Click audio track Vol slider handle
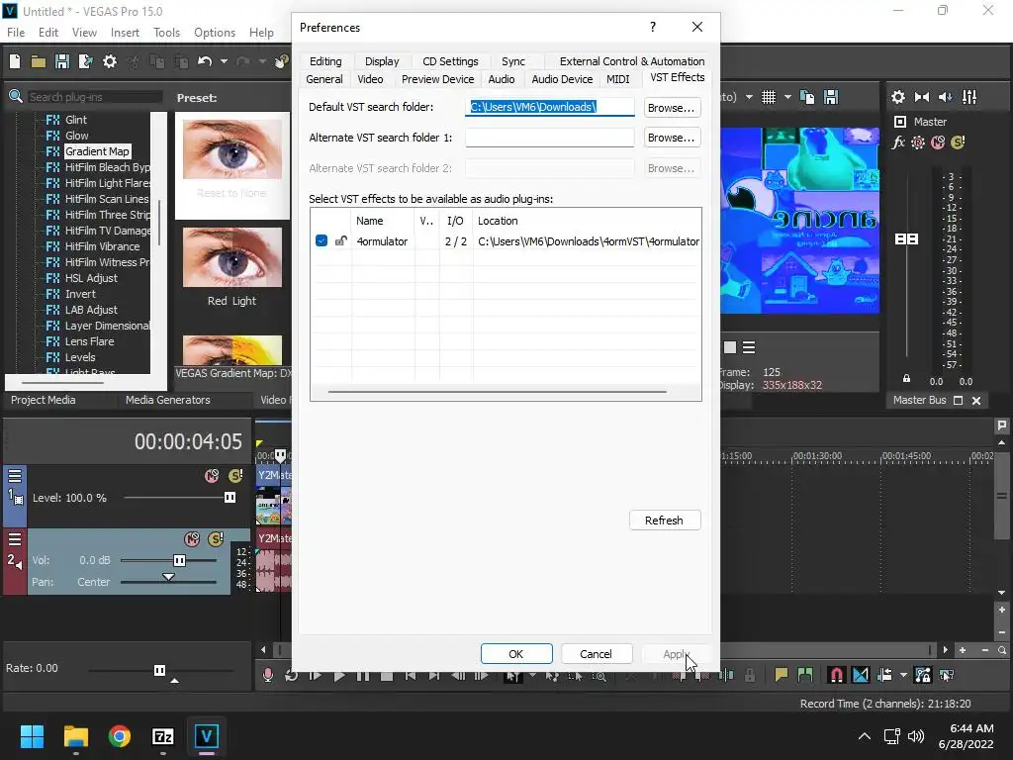Screen dimensions: 1013x760 tap(179, 560)
